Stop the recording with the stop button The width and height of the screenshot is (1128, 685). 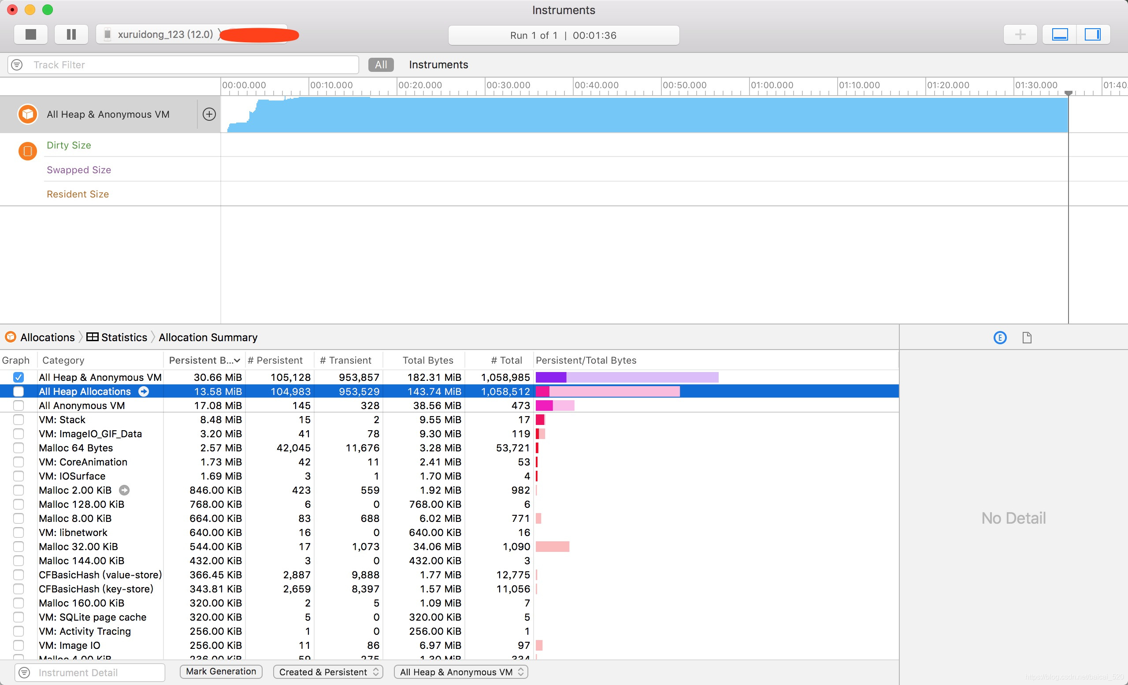pos(31,35)
